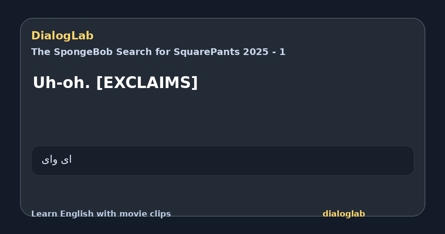Click the [EXCLAIMS] annotation
Viewport: 445px width, 234px height.
tap(147, 83)
